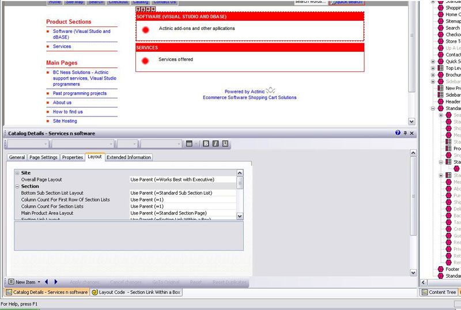The height and width of the screenshot is (310, 461).
Task: Expand the Quick Search tree node
Action: coord(433,62)
